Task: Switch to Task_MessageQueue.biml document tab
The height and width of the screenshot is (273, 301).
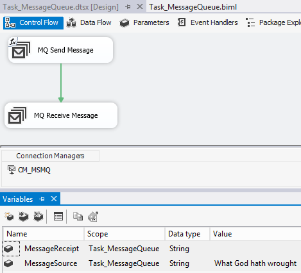Action: click(193, 7)
